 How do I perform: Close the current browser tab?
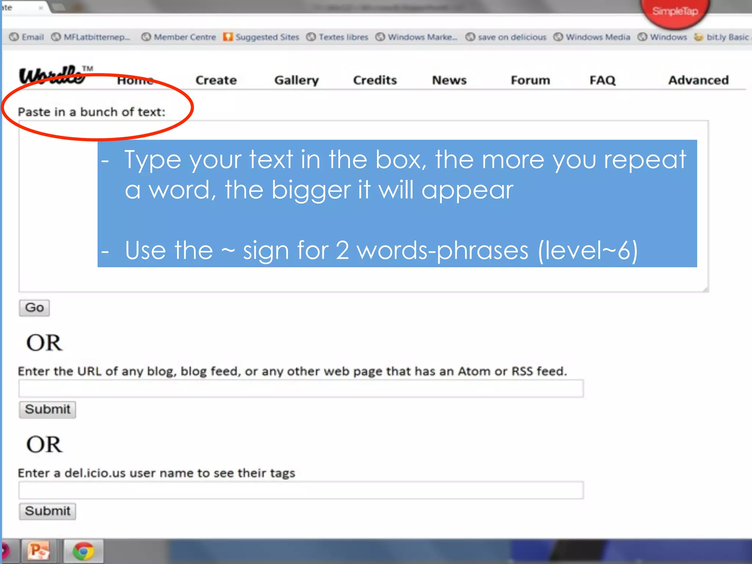coord(41,8)
